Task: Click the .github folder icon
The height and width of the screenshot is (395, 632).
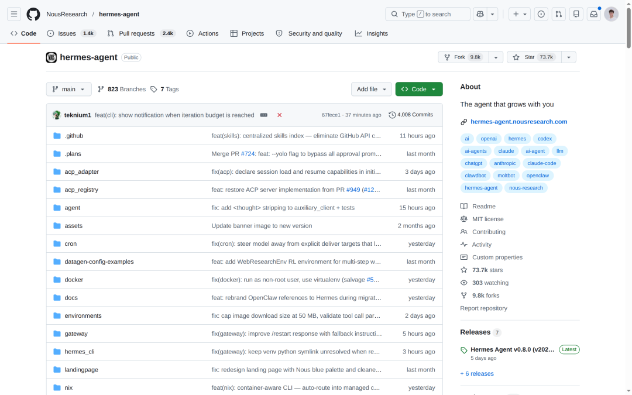Action: pyautogui.click(x=57, y=136)
